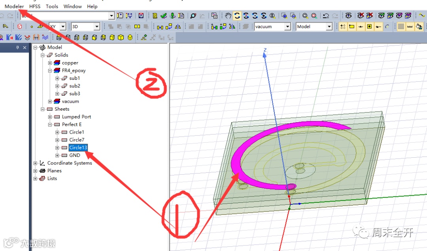This screenshot has height=251, width=427.
Task: Toggle snap to edge center mode
Action: (361, 26)
